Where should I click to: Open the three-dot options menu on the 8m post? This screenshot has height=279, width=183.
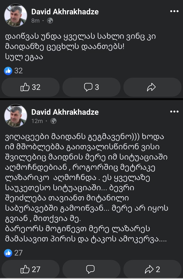174,11
